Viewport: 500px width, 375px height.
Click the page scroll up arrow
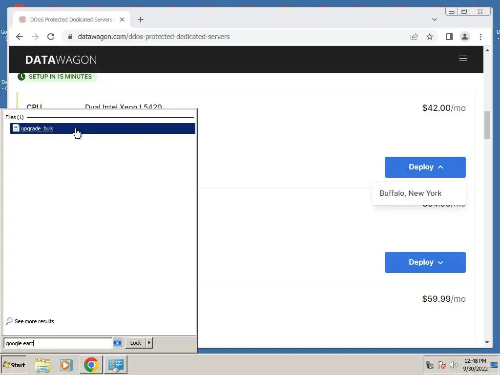click(487, 50)
